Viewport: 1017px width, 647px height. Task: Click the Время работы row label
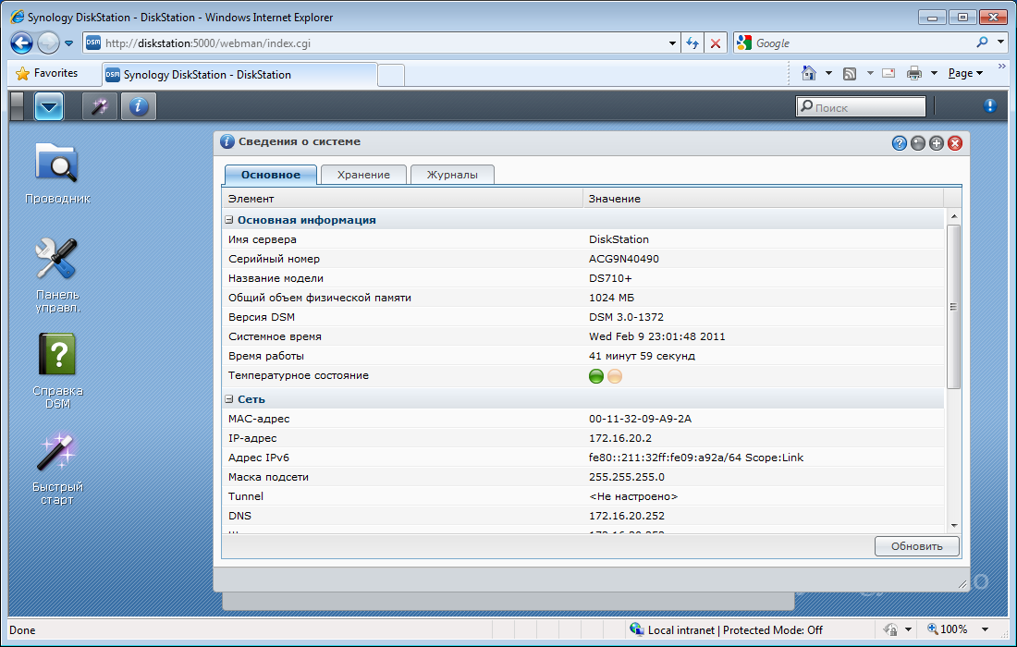point(266,356)
